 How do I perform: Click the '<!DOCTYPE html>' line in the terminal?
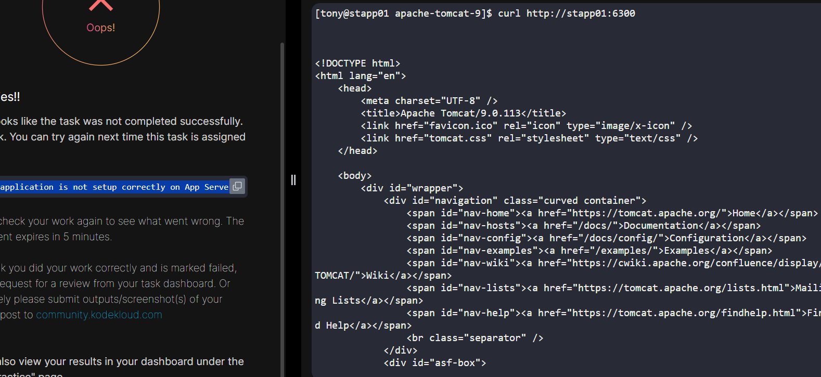point(357,63)
